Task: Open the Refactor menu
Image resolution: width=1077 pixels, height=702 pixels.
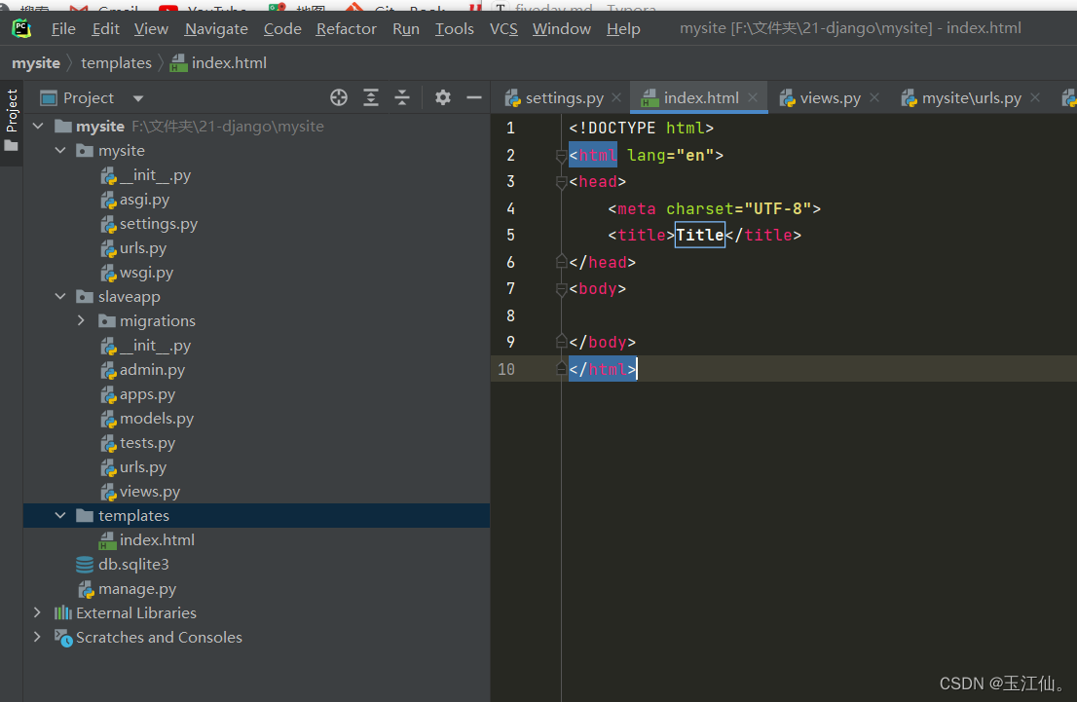Action: [x=347, y=29]
